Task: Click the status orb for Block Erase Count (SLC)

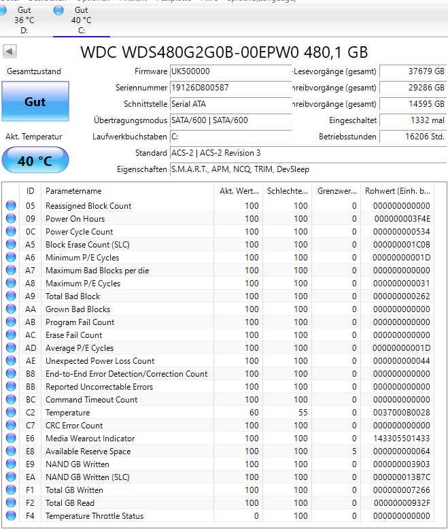Action: coord(11,244)
